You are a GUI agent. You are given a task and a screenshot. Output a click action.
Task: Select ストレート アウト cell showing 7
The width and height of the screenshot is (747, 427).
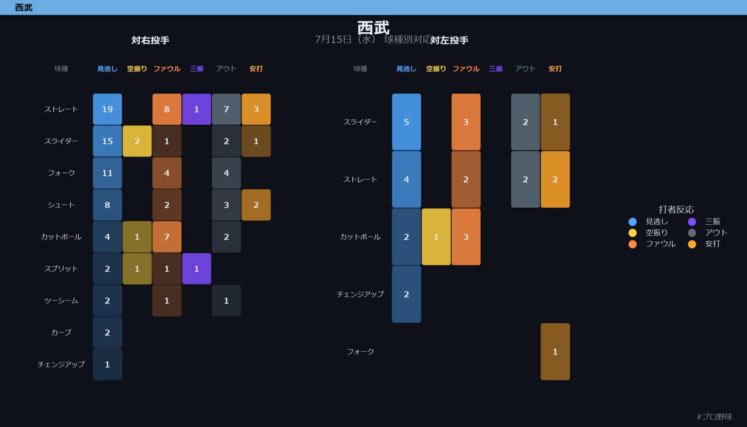click(x=226, y=109)
